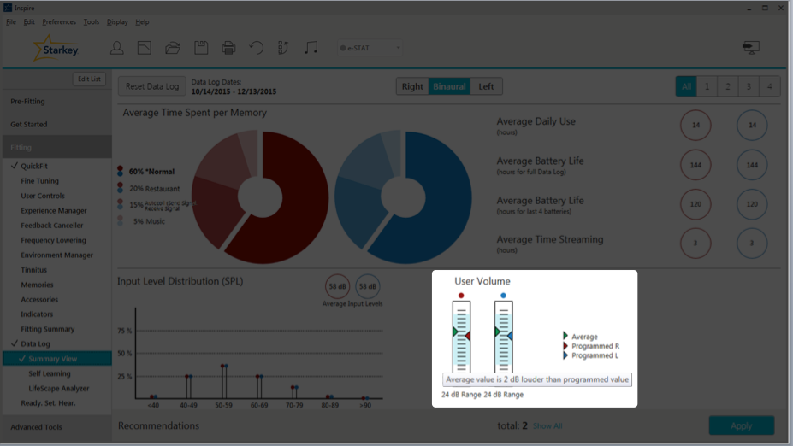Open Memories in sidebar
The width and height of the screenshot is (793, 446).
pos(37,285)
